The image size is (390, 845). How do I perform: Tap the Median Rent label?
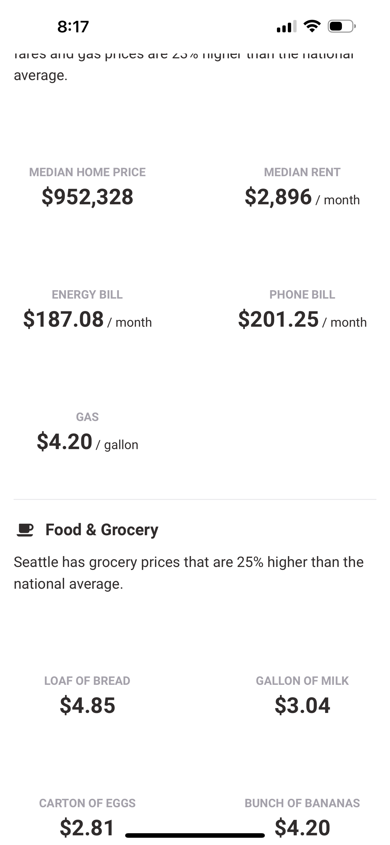point(302,172)
